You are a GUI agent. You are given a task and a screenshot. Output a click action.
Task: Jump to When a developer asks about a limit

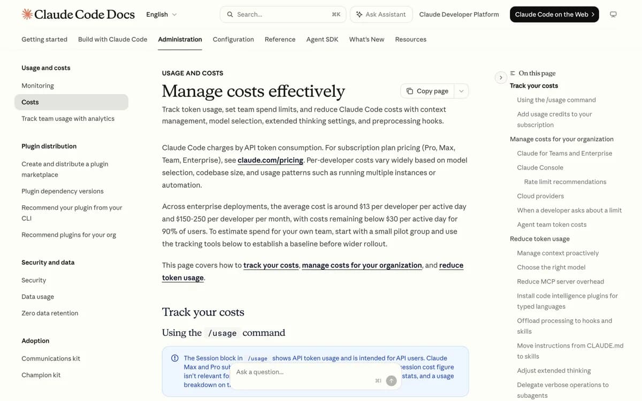(x=569, y=210)
